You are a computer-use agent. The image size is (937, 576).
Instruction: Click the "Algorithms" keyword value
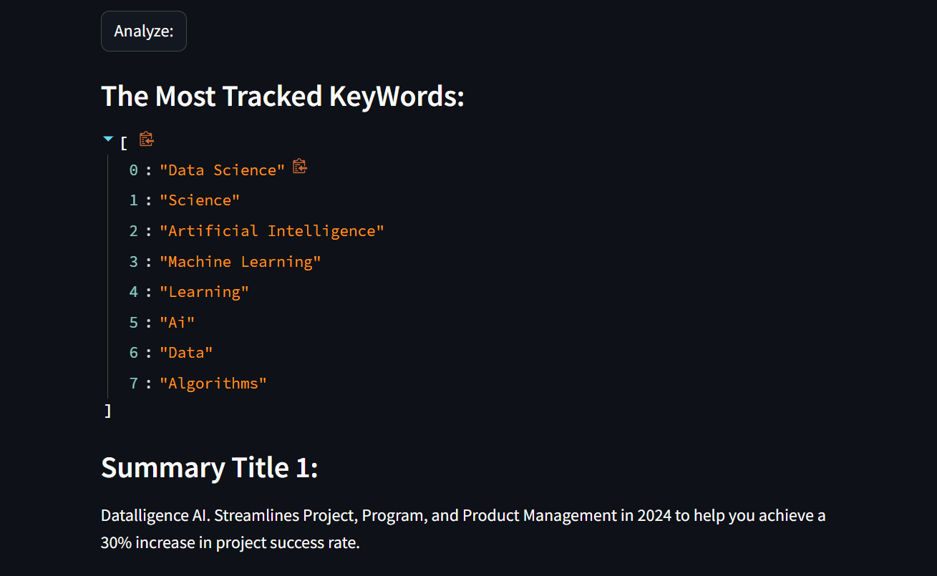point(213,384)
